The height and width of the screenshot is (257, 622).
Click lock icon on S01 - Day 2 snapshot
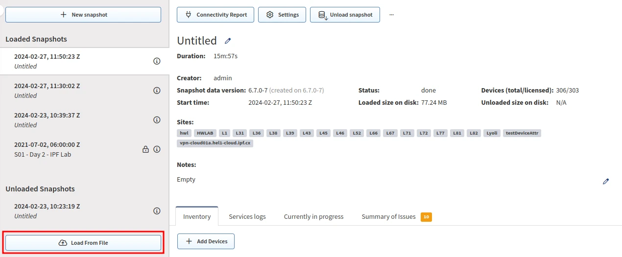coord(145,149)
